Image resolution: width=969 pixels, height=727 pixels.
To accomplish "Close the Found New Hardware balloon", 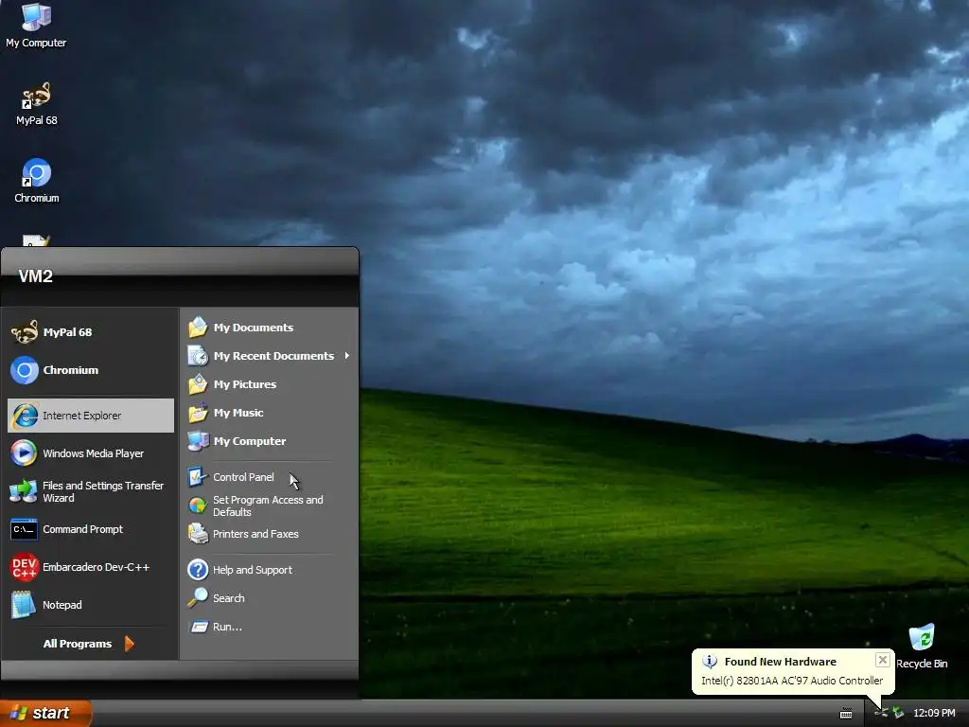I will [883, 660].
